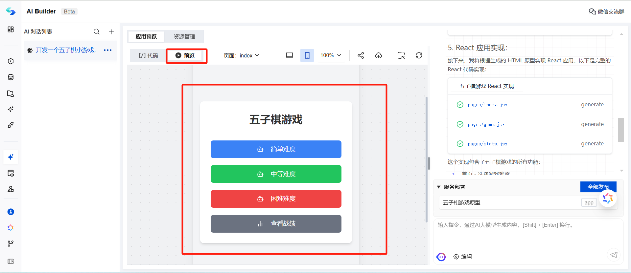Add a new AI conversation

[111, 31]
